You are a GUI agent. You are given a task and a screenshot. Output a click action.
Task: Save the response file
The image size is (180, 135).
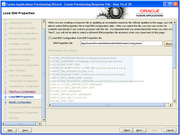click(x=25, y=130)
